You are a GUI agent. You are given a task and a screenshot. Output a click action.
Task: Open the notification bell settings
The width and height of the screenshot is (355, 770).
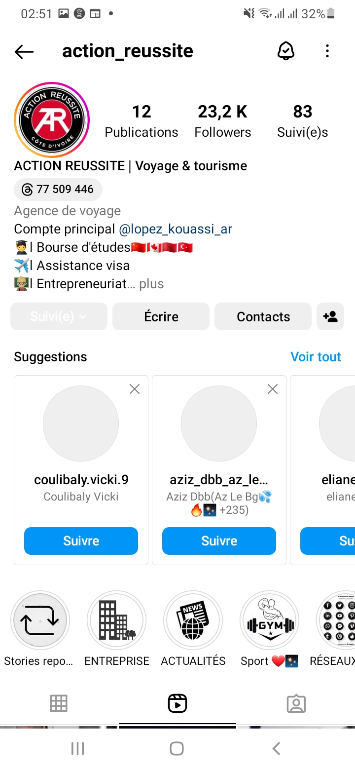click(286, 51)
